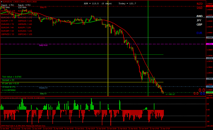Click the '£1 per pip = 0.13' label
213x130 pixels.
[x=11, y=83]
